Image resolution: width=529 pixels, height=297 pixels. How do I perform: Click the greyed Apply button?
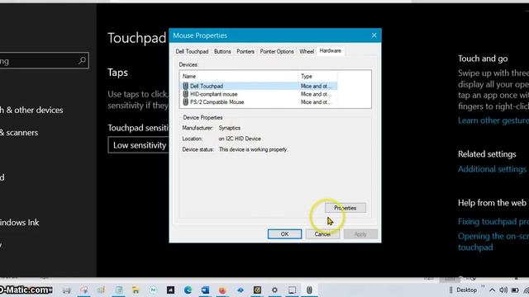pyautogui.click(x=360, y=234)
